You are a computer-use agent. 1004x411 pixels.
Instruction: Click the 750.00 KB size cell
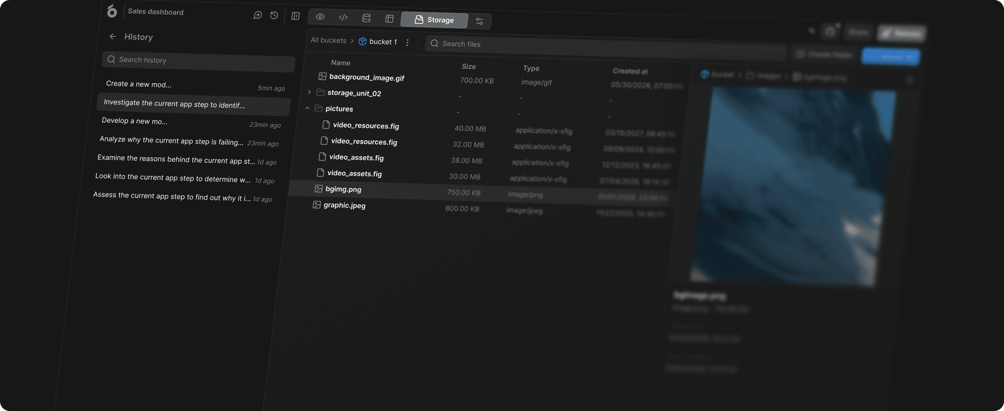tap(464, 192)
